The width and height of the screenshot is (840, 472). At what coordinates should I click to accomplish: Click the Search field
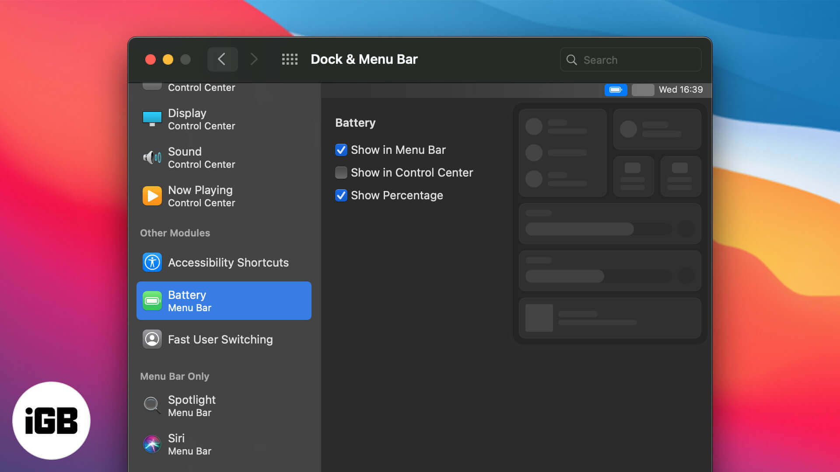(x=630, y=60)
